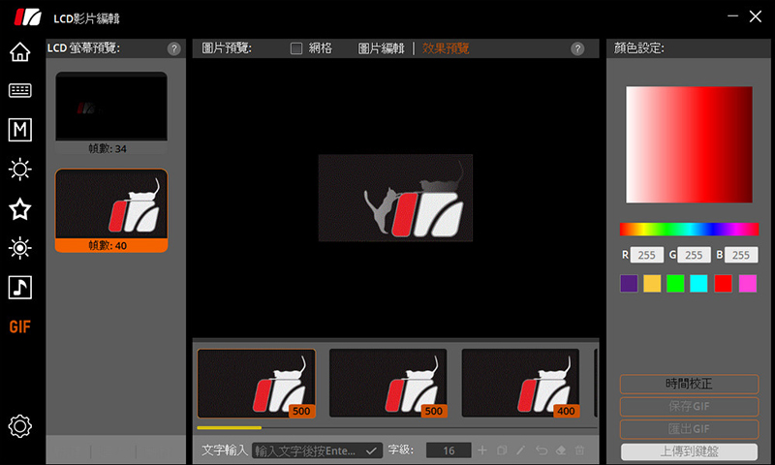Screen dimensions: 775x465
Task: Select the magenta color swatch
Action: 747,284
